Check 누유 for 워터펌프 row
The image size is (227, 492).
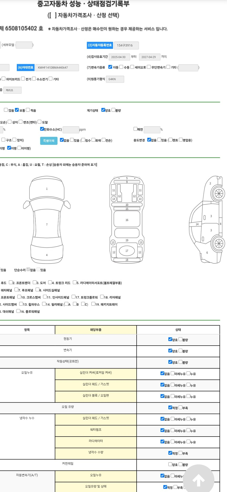click(188, 430)
